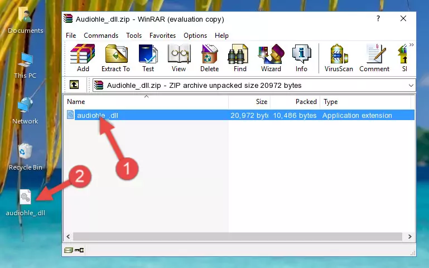Select the Recycle Bin desktop icon
Image resolution: width=429 pixels, height=268 pixels.
pos(26,157)
